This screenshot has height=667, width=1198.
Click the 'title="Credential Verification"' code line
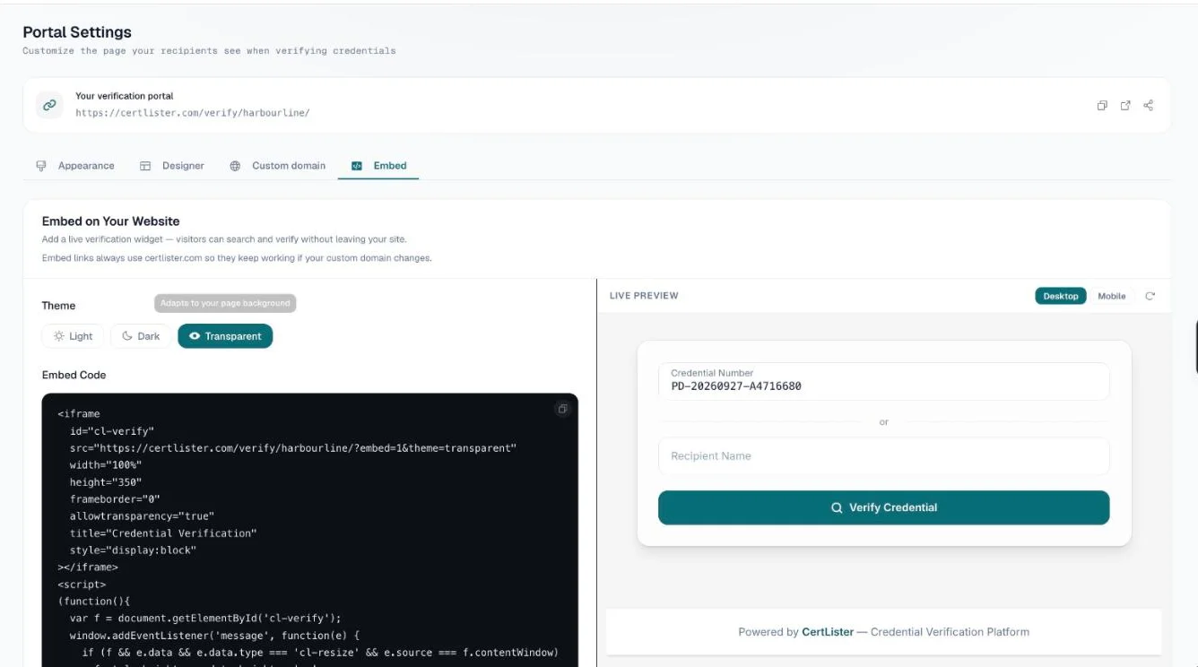pos(163,533)
